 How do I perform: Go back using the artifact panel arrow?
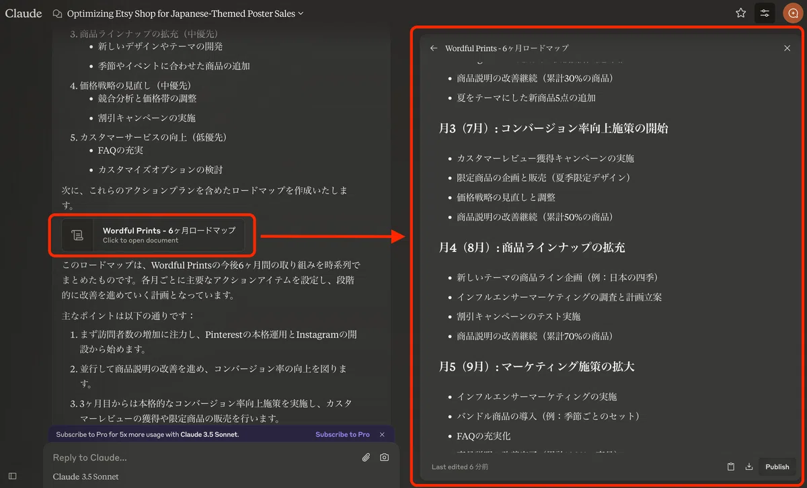434,48
